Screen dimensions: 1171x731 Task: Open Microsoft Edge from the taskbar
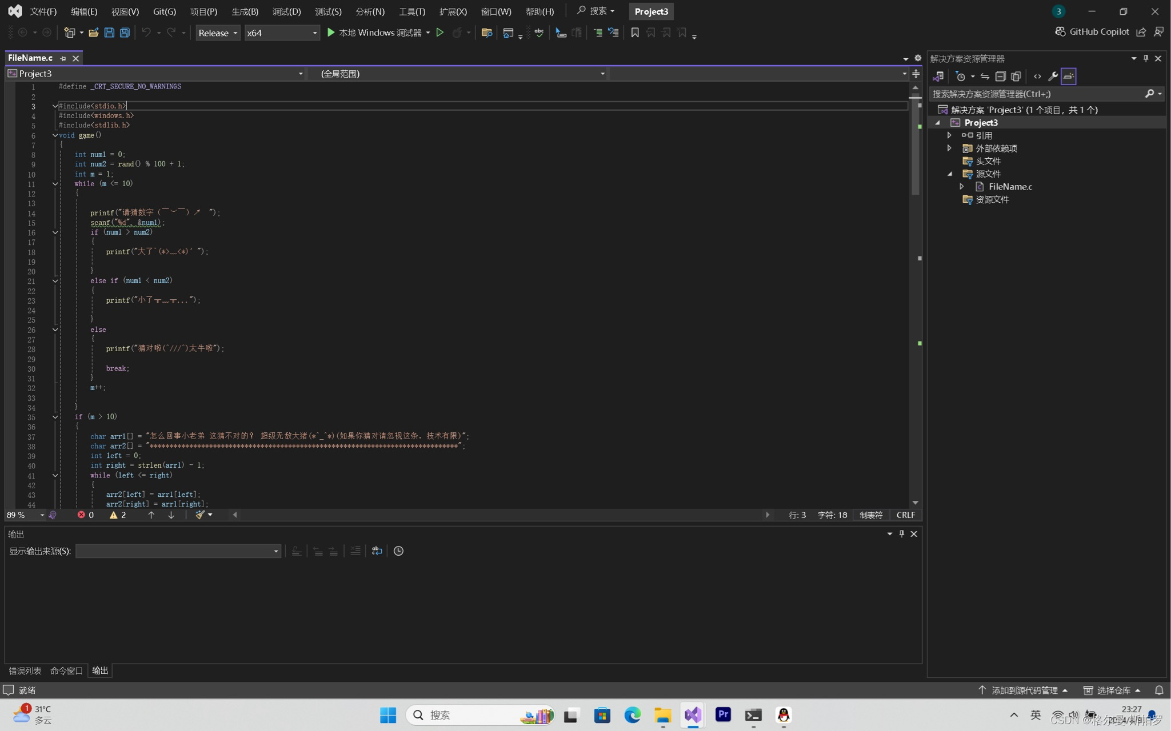[x=632, y=715]
